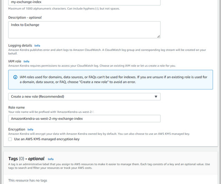This screenshot has height=184, width=221.
Task: Click the Description optional label
Action: 25,17
